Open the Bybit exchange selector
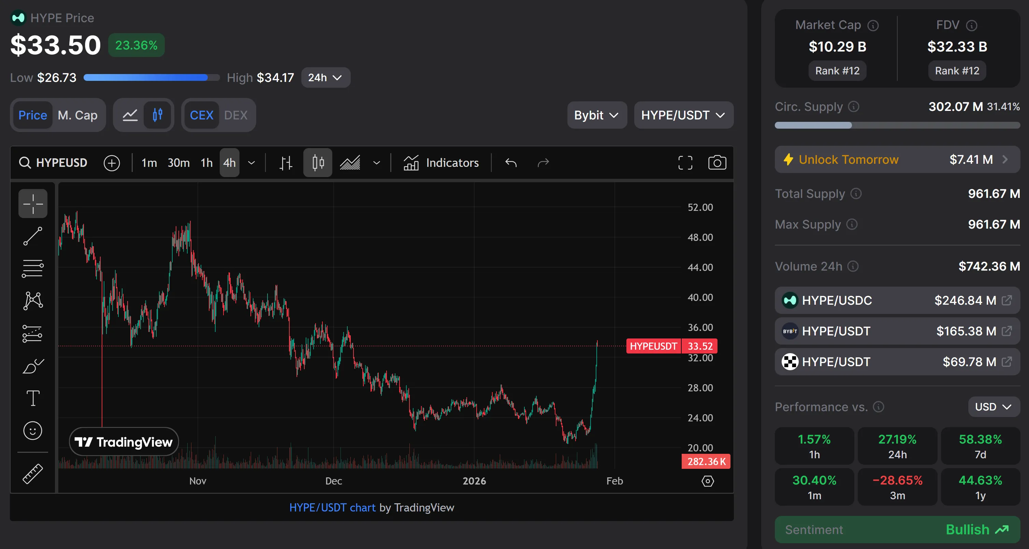 [596, 115]
